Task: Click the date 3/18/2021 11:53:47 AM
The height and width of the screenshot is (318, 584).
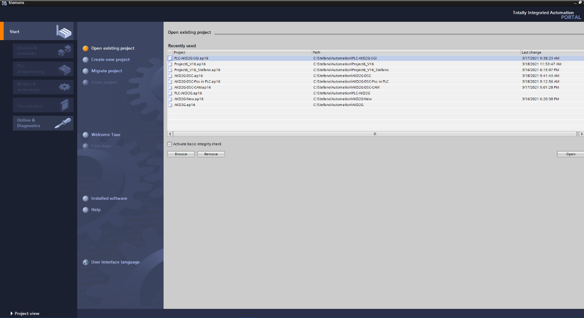Action: coord(541,64)
